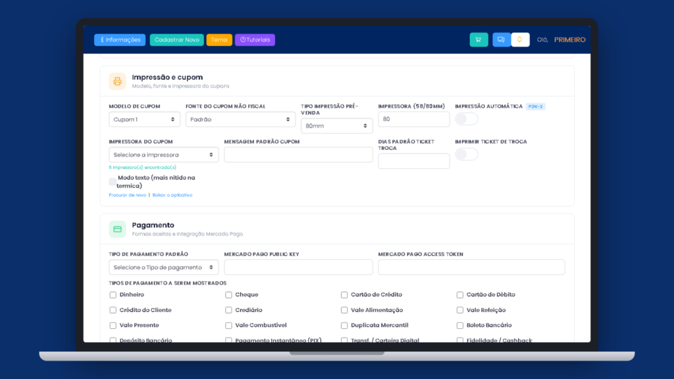Click the printer icon beside Impressão e cupom
The height and width of the screenshot is (379, 674).
click(117, 81)
